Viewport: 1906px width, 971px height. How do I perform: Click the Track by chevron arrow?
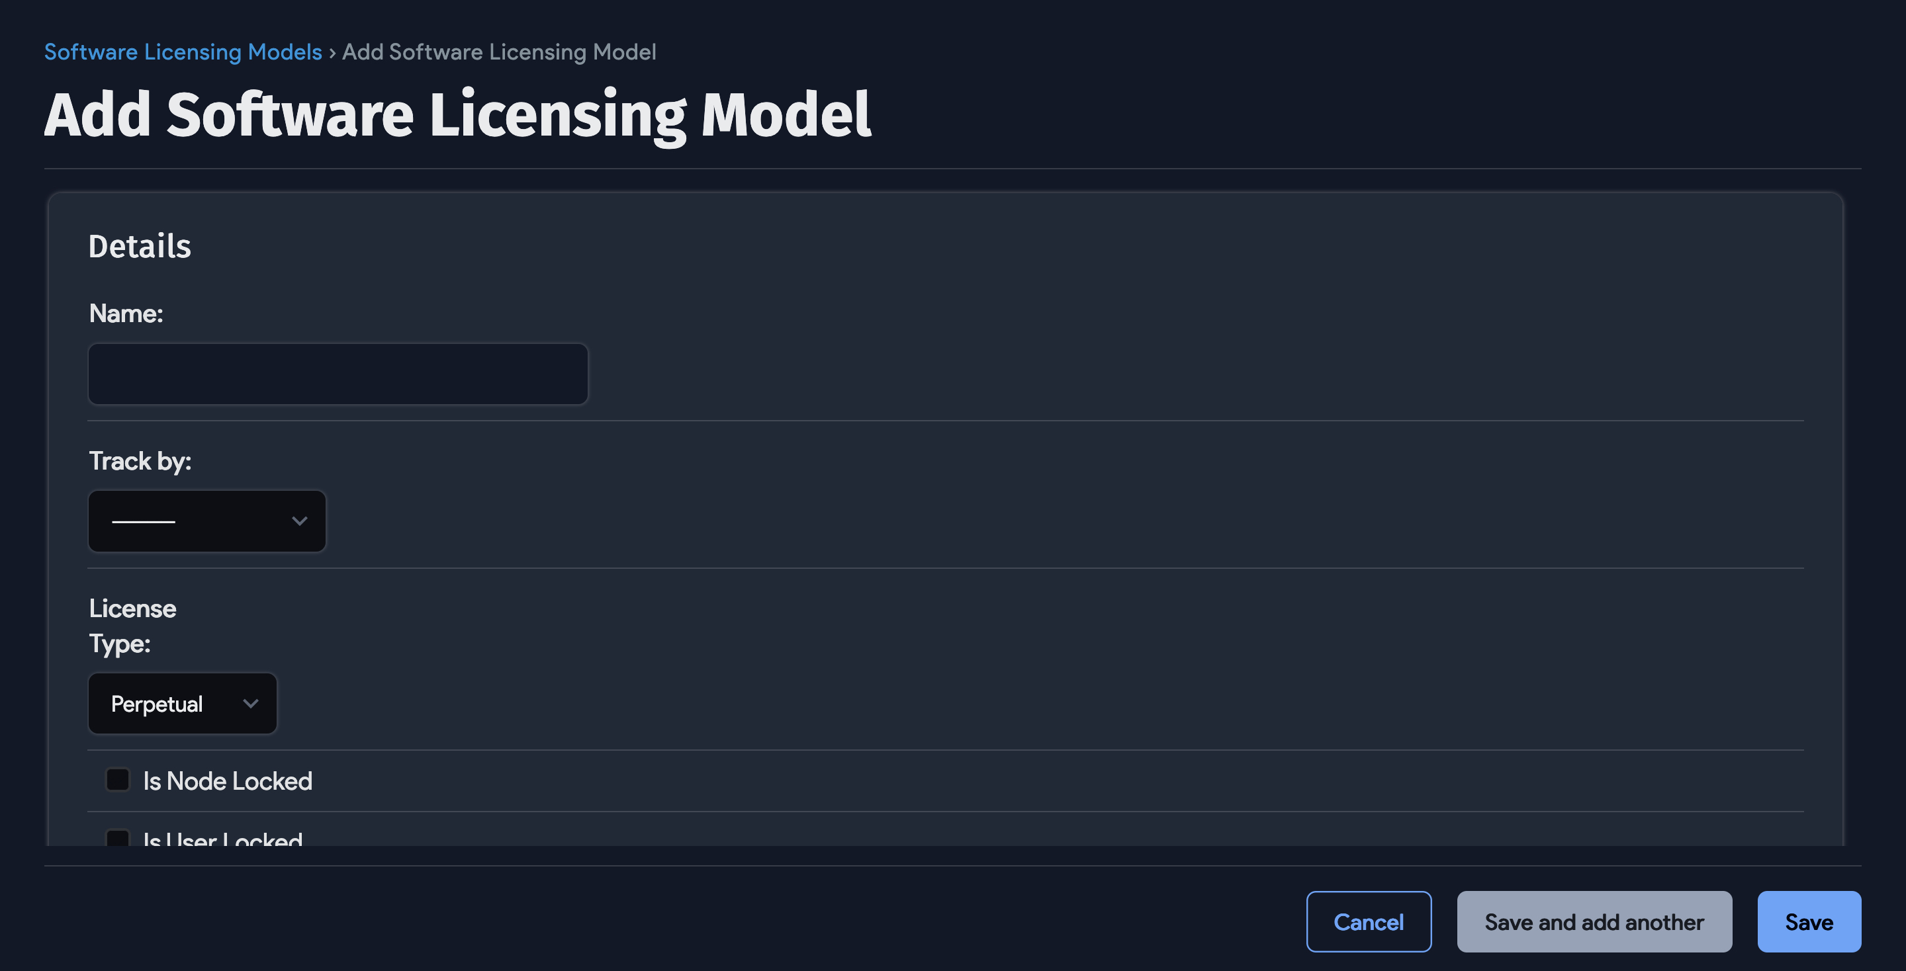coord(299,521)
